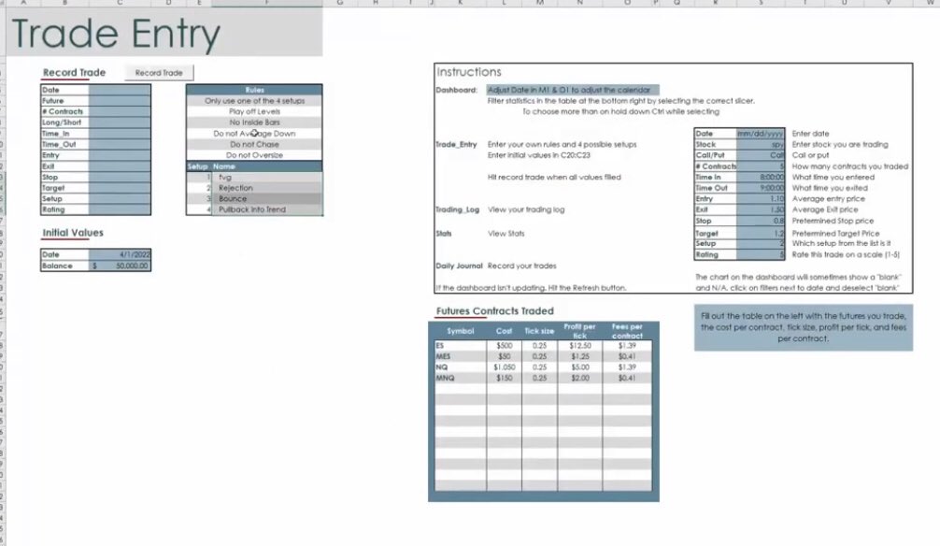
Task: Click rule 'Do not Oversize'
Action: (x=254, y=155)
